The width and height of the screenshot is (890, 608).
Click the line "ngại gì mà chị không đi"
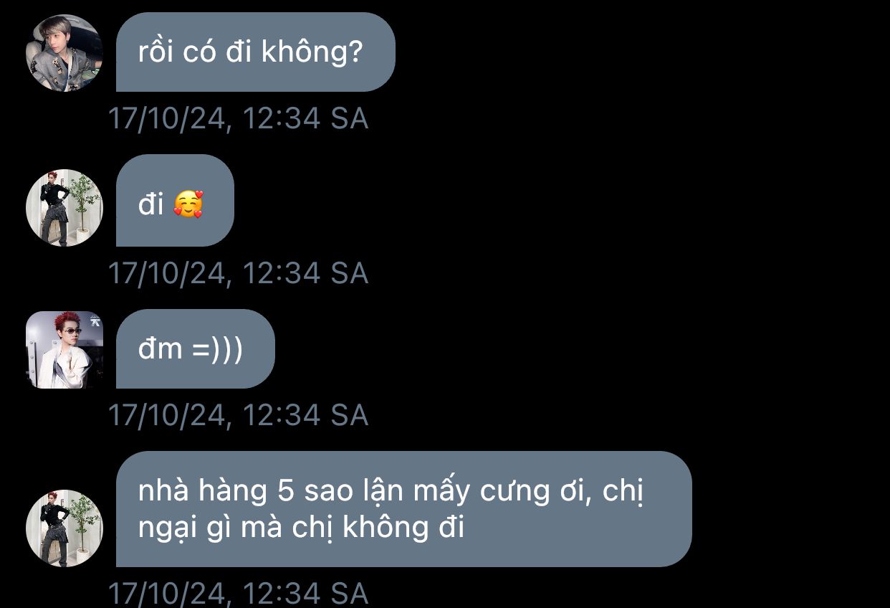point(301,528)
